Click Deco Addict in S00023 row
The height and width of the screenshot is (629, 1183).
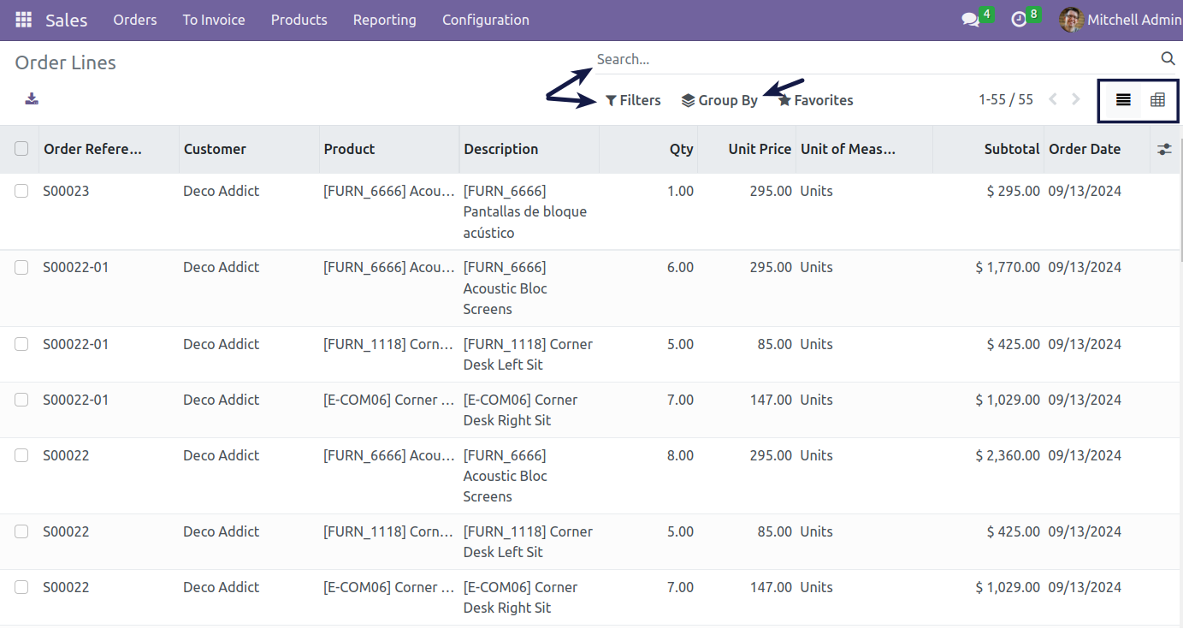point(222,191)
